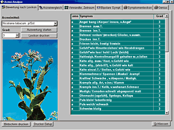The image size is (174, 130).
Task: Select row Kälte einzel.T./ Stellen
Action: click(118, 70)
